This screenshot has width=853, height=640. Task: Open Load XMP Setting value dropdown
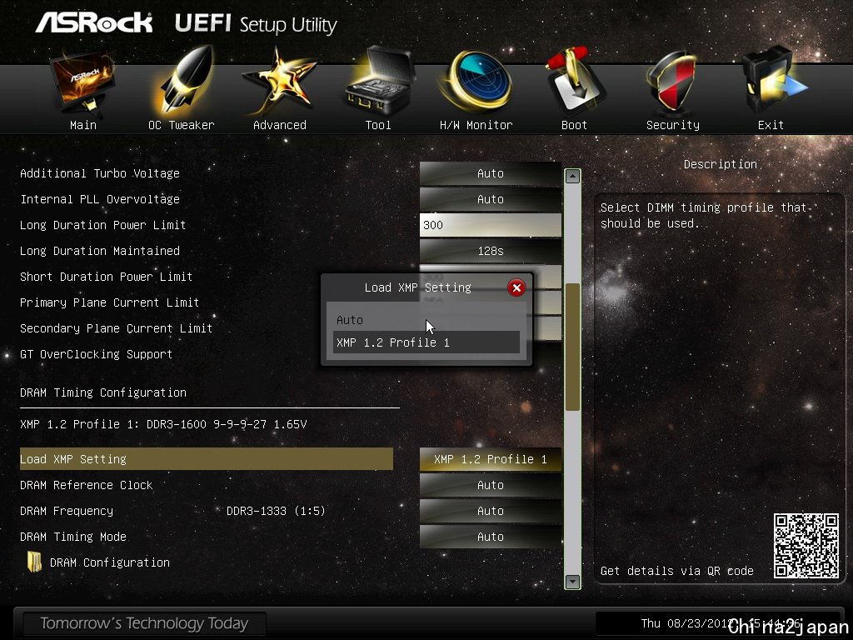pos(490,459)
